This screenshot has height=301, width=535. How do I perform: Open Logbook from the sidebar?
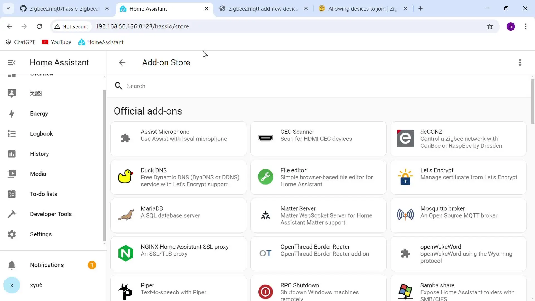point(41,134)
